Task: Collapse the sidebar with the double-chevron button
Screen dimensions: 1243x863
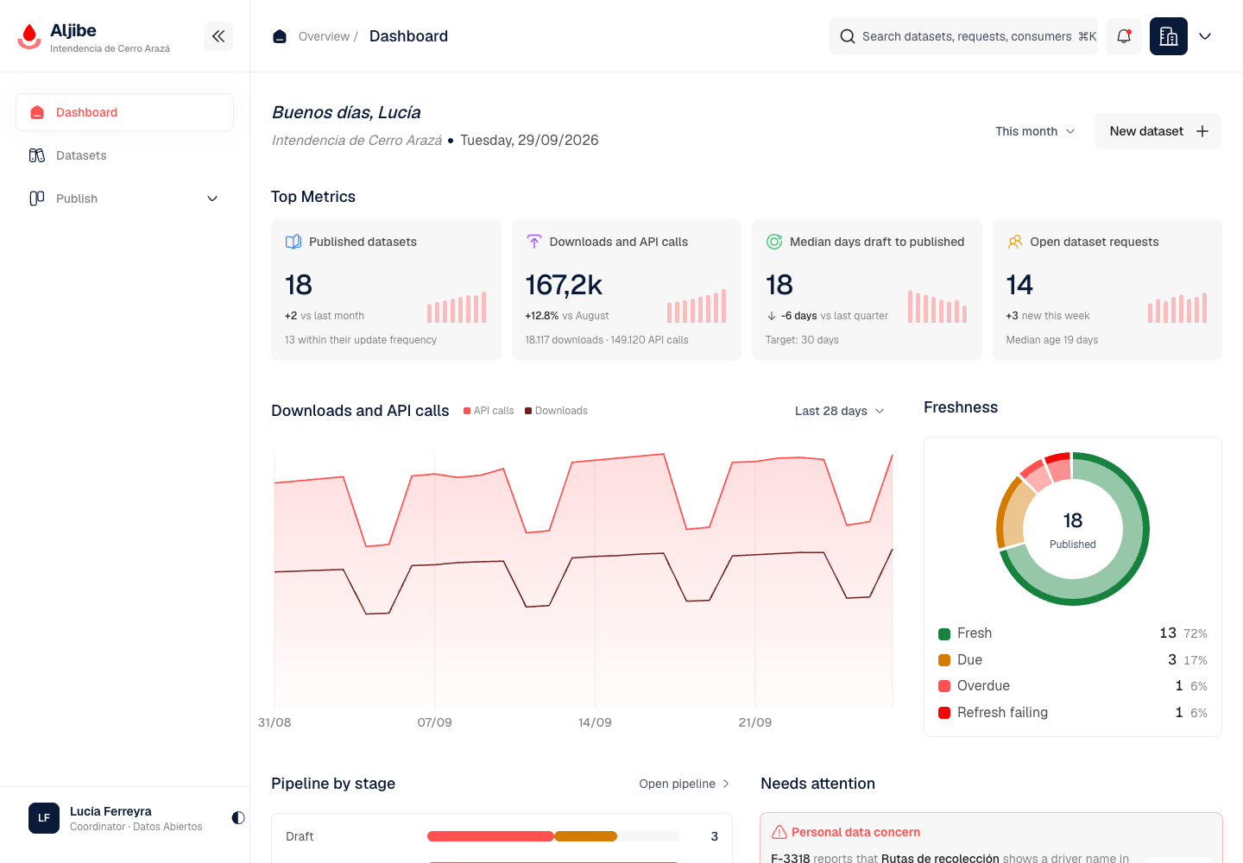Action: [x=218, y=36]
